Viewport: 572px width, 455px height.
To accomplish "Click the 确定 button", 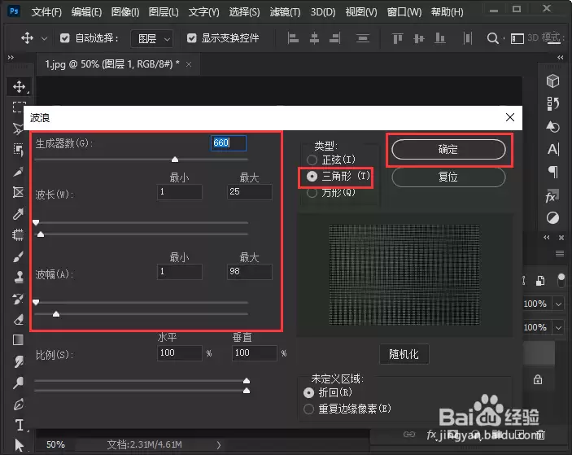I will 448,149.
